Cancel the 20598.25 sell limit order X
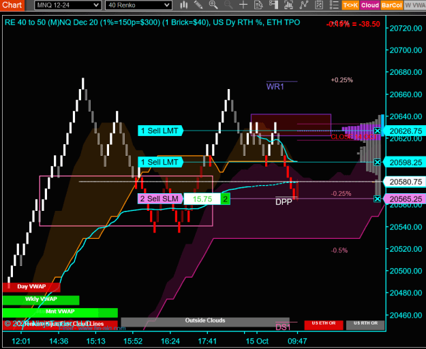Image resolution: width=426 pixels, height=349 pixels. pos(377,162)
